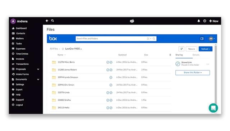
Task: Click the + New button in top bar
Action: [214, 21]
